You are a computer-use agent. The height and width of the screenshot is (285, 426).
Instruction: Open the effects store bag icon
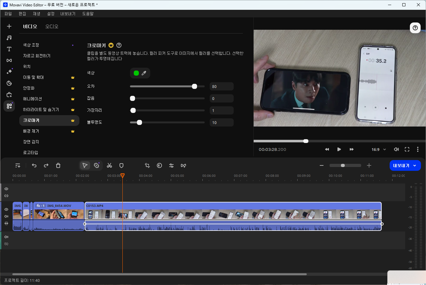click(x=9, y=95)
